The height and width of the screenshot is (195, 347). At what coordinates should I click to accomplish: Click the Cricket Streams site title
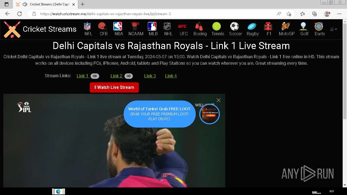coord(50,29)
